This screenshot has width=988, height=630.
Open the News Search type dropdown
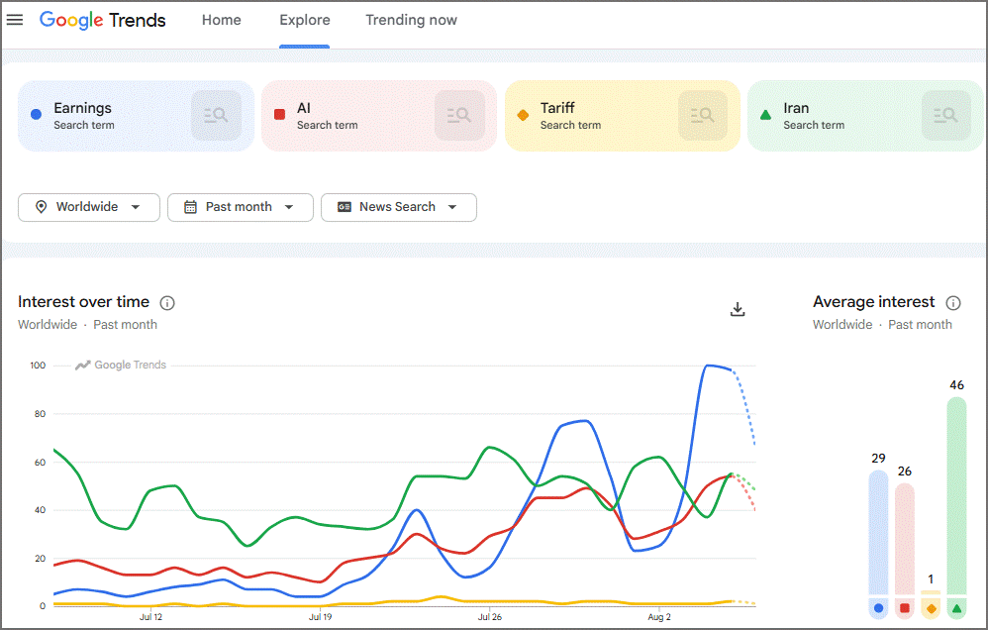399,207
